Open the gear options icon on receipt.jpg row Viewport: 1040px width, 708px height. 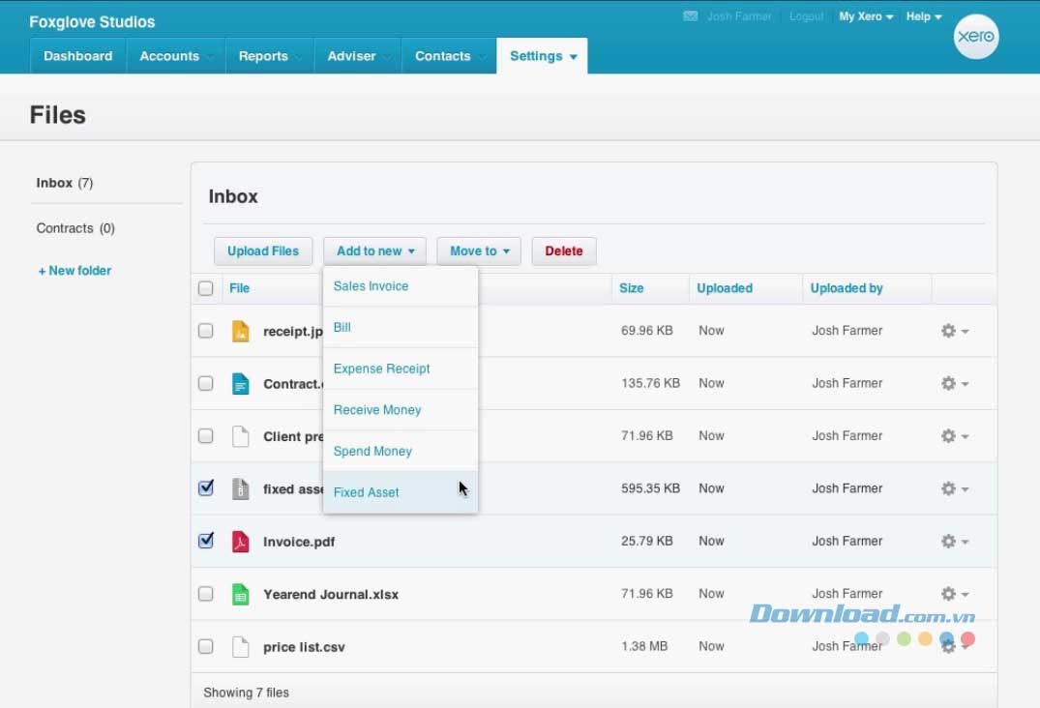(x=948, y=330)
